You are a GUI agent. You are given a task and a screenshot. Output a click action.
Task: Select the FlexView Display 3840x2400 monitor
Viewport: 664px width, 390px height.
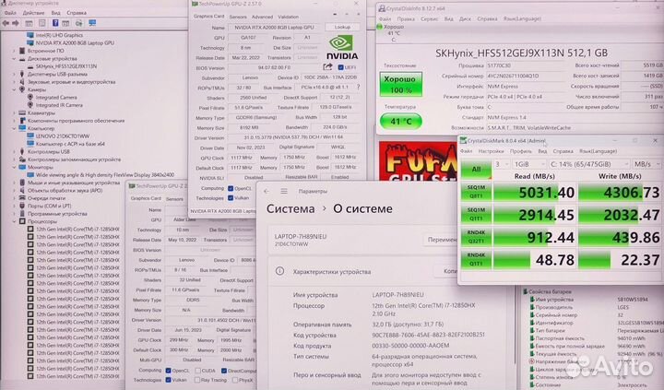pyautogui.click(x=105, y=175)
